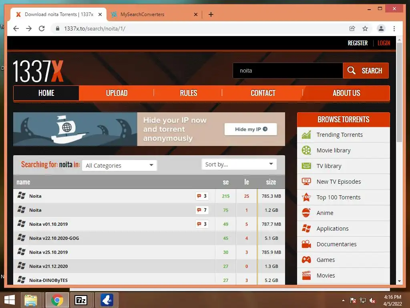Click scrollbar down arrow

pyautogui.click(x=399, y=281)
